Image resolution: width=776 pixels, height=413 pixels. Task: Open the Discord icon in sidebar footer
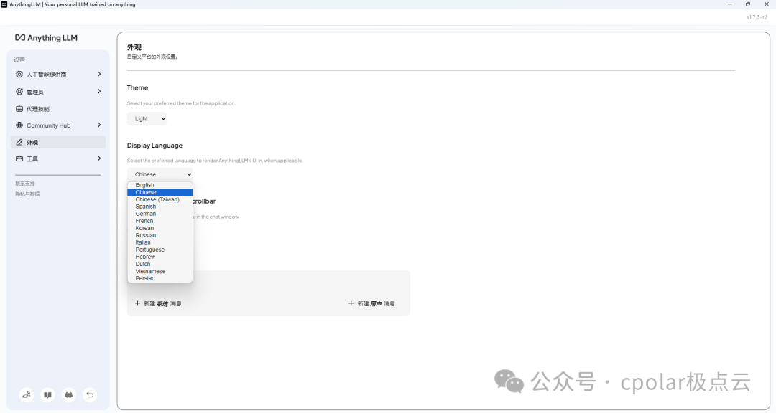[x=69, y=395]
